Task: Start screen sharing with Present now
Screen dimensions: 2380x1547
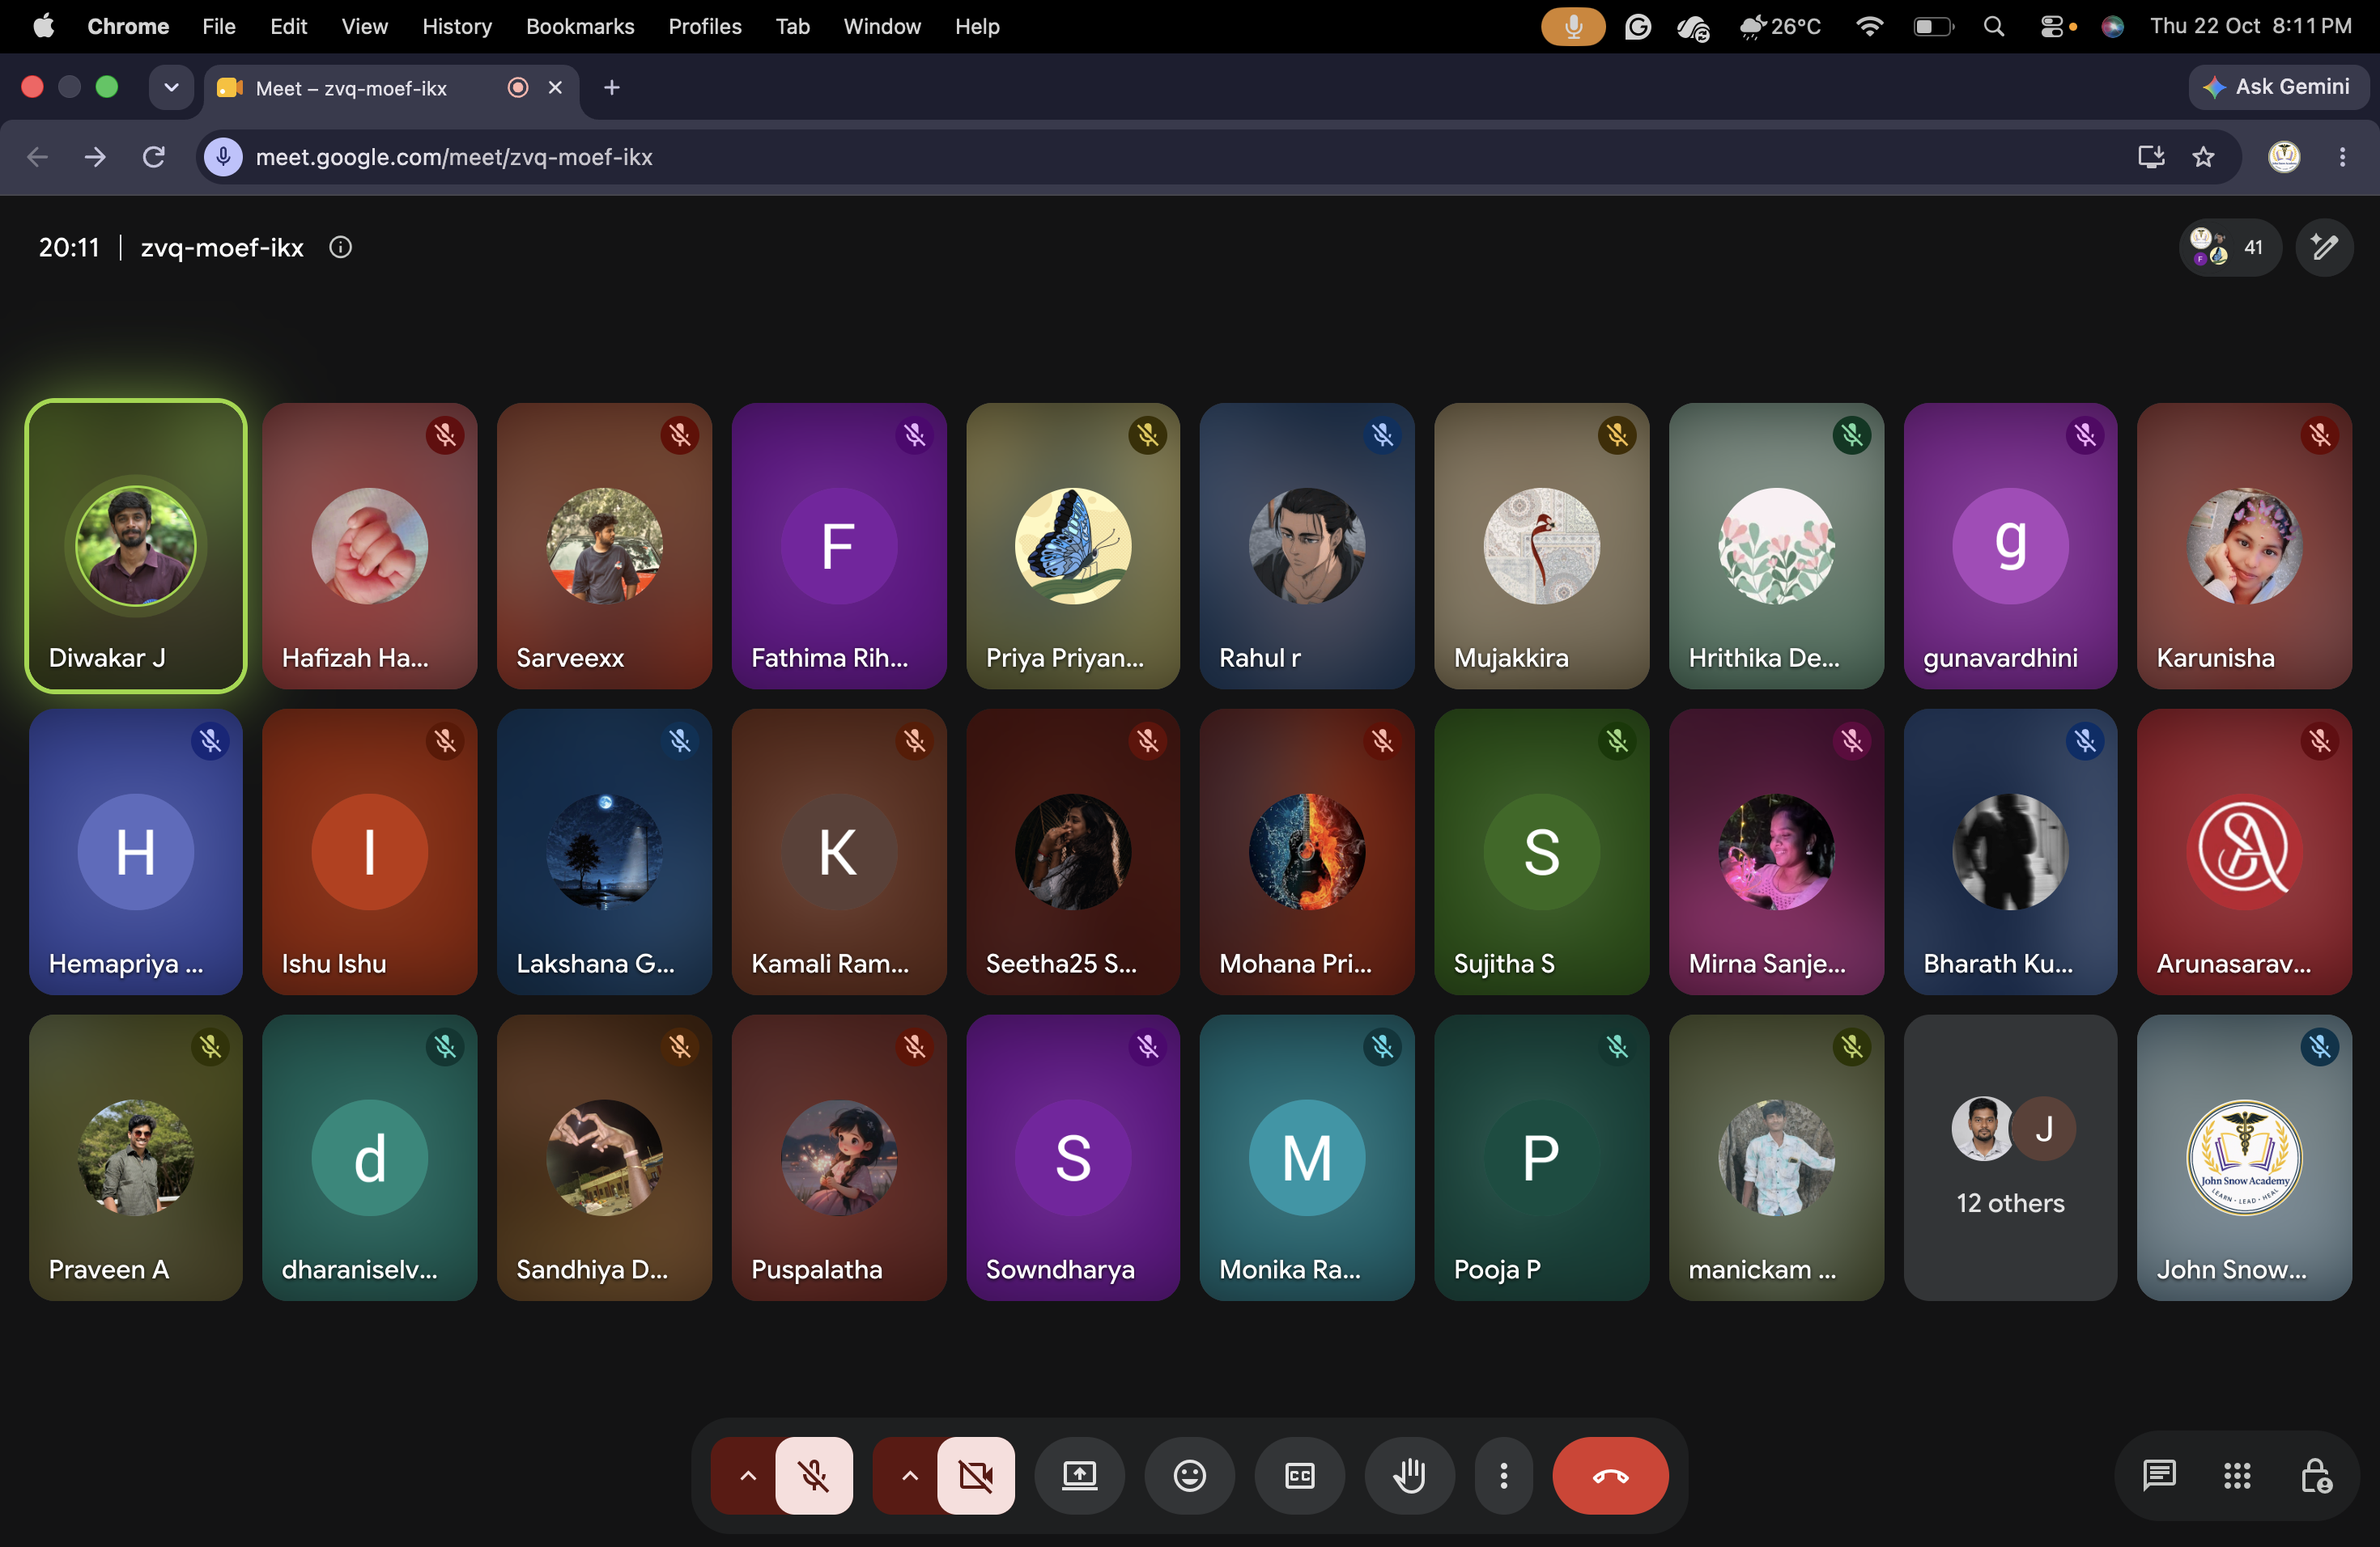Action: click(x=1079, y=1475)
